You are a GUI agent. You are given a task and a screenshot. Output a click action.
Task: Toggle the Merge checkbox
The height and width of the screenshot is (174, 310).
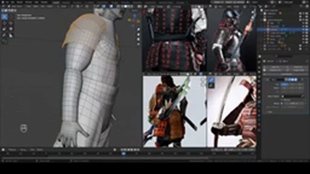click(282, 103)
